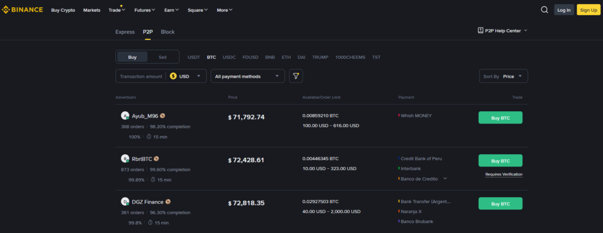The width and height of the screenshot is (603, 233).
Task: Select the TRUMP crypto tab
Action: point(320,57)
